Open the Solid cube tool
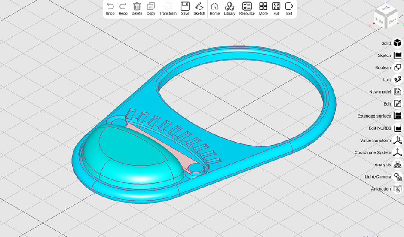This screenshot has height=237, width=404. (x=398, y=43)
